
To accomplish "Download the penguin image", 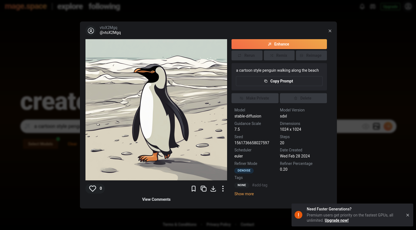I will (x=213, y=189).
